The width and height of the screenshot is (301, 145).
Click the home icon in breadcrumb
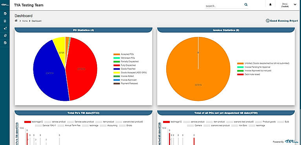point(16,20)
